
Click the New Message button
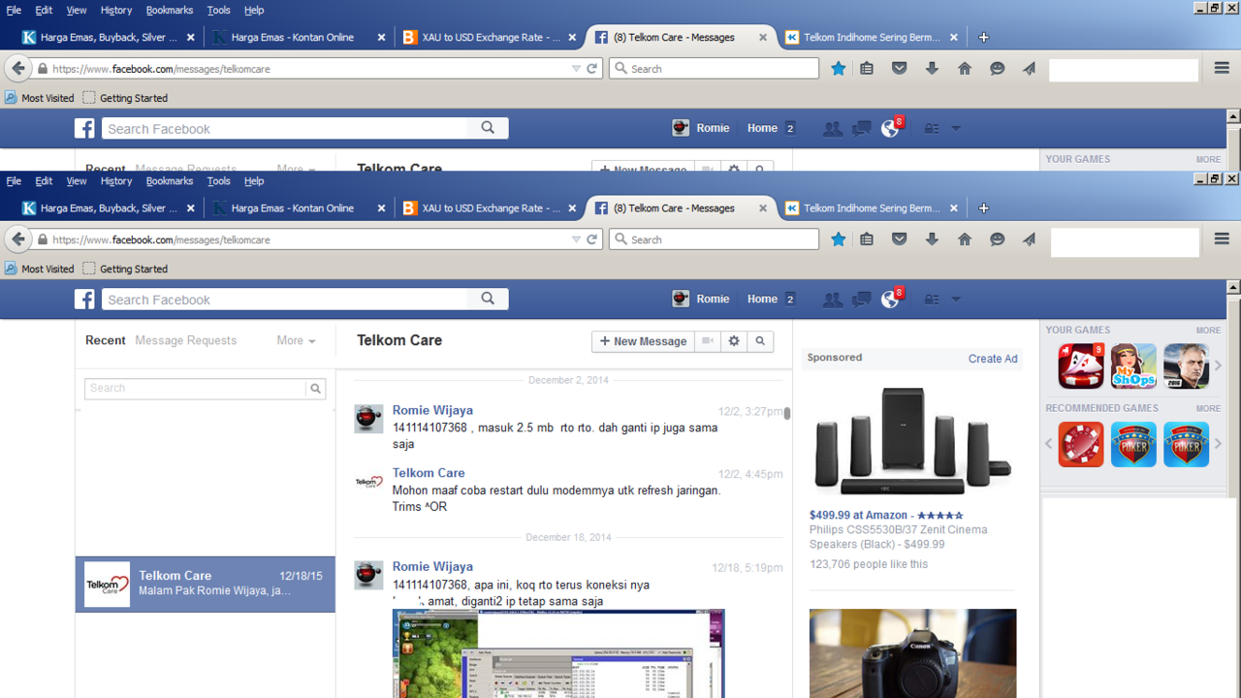coord(643,341)
